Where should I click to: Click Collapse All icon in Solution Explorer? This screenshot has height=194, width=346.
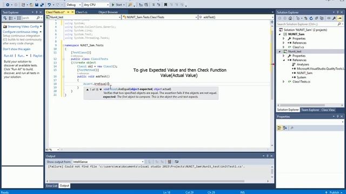(x=316, y=18)
